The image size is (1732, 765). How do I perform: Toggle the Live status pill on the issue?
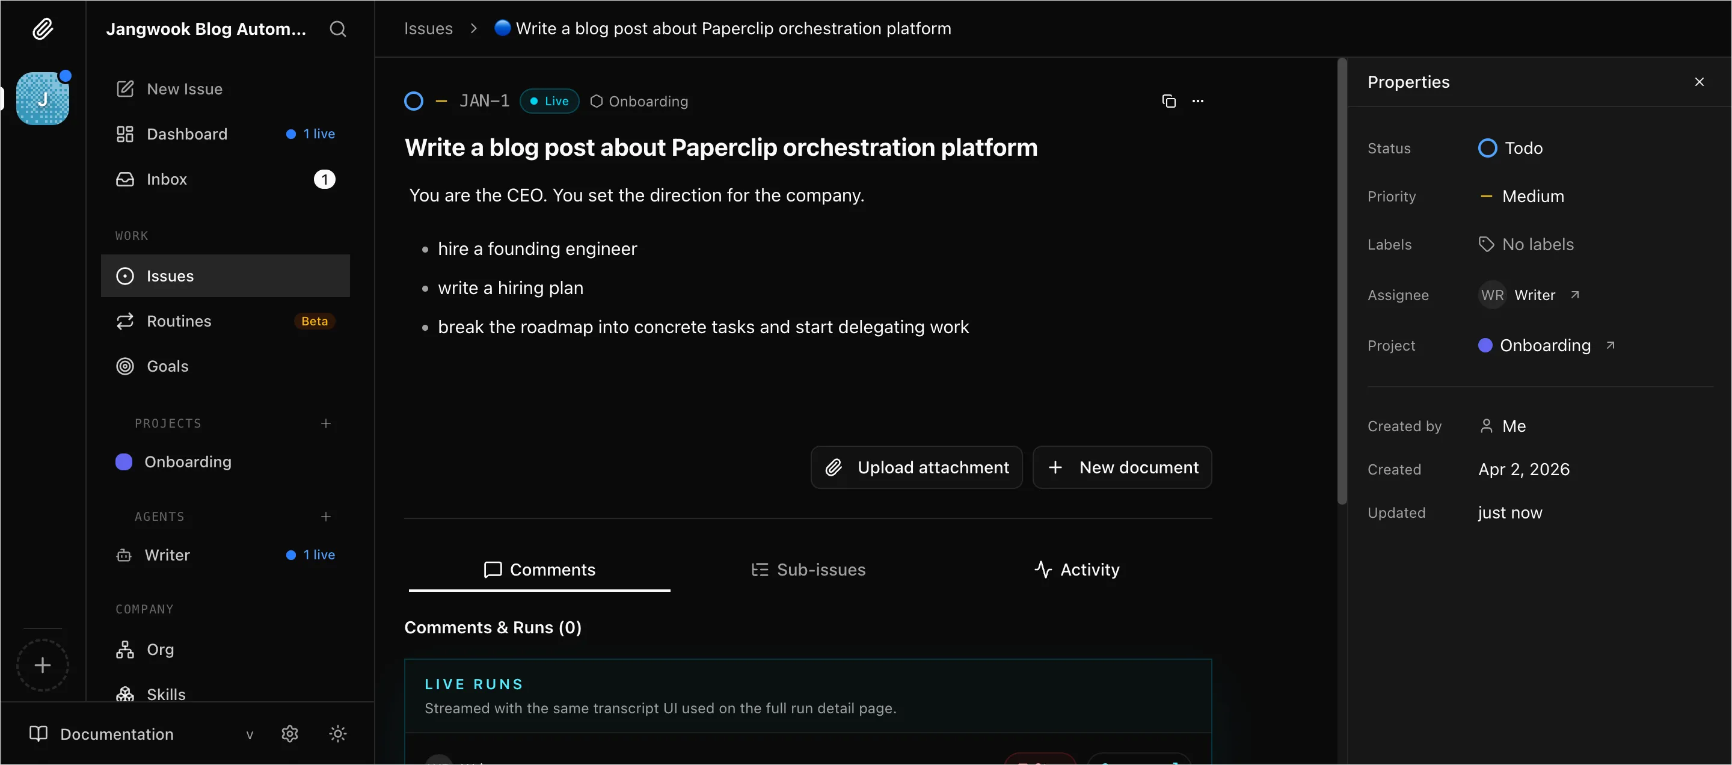pos(548,101)
